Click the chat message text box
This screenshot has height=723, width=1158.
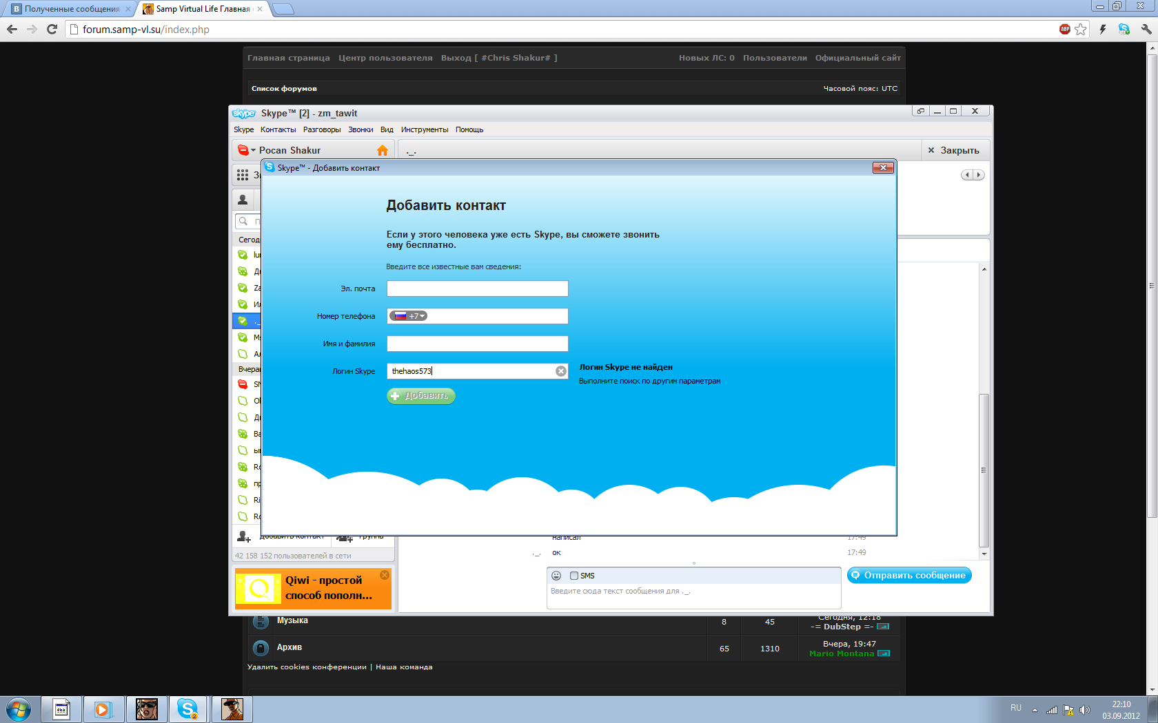(x=693, y=596)
